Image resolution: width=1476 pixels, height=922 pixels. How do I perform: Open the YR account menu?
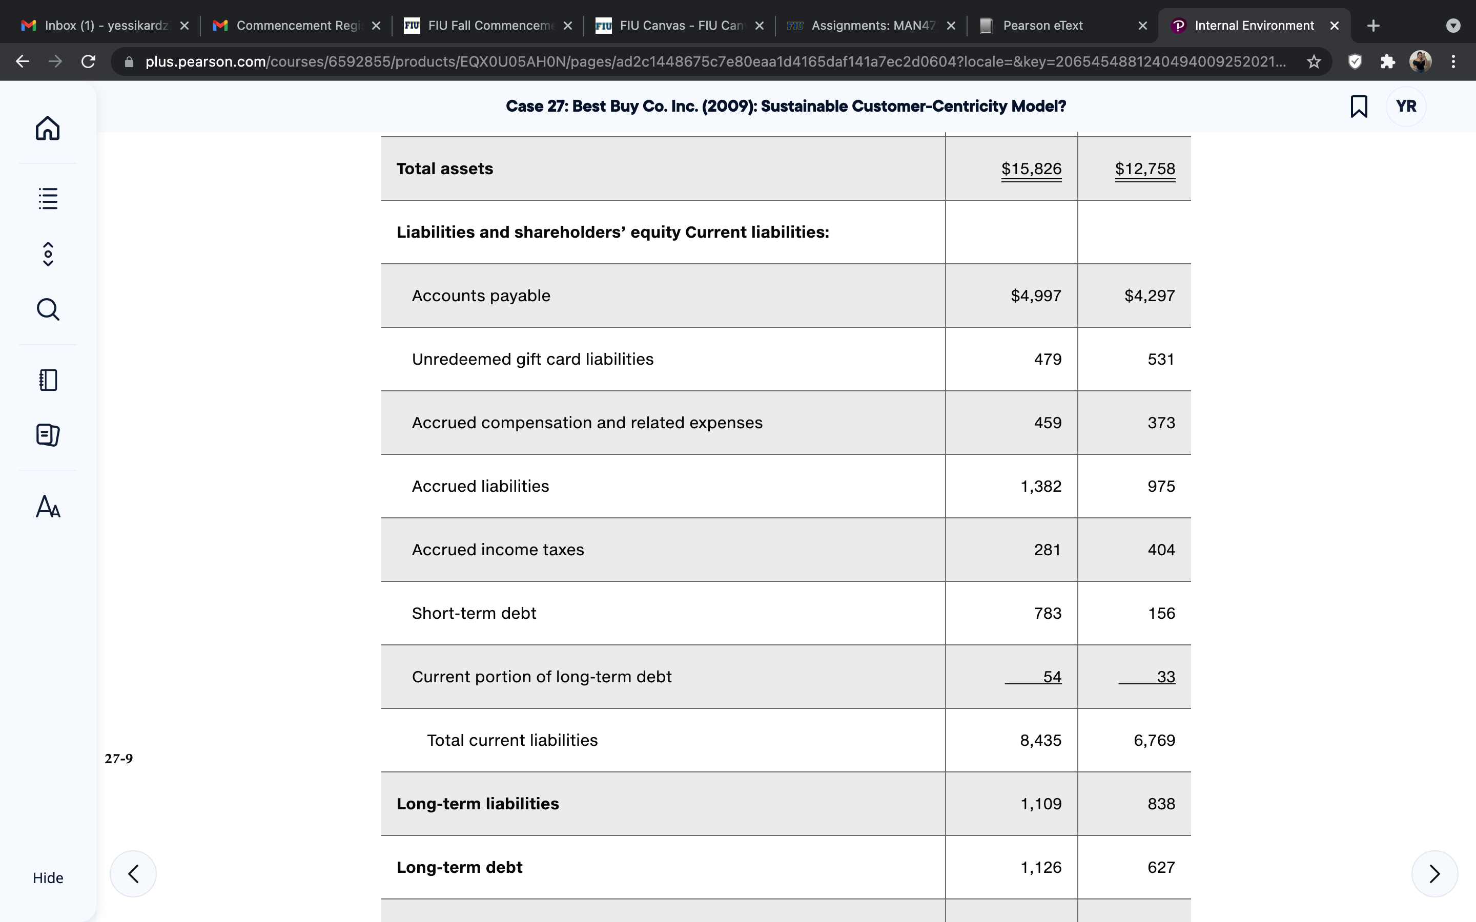pos(1406,106)
